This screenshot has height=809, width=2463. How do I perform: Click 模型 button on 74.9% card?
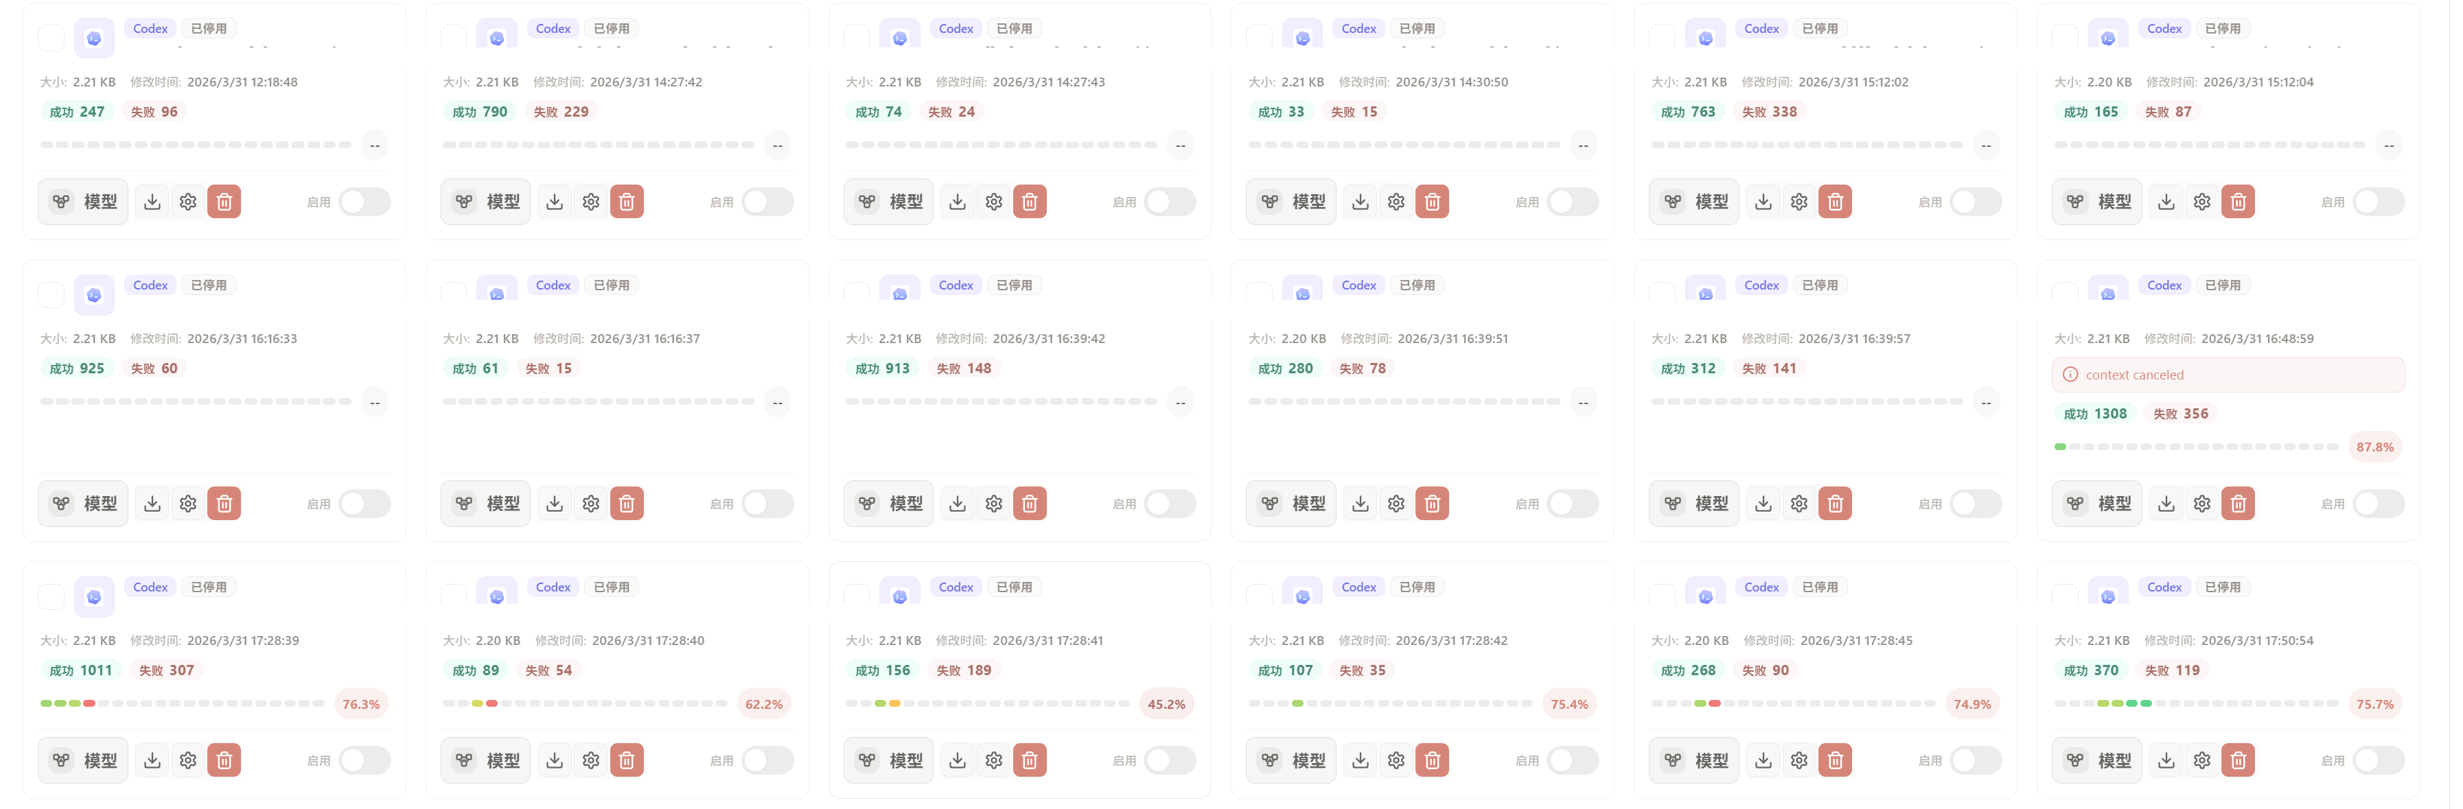1693,760
